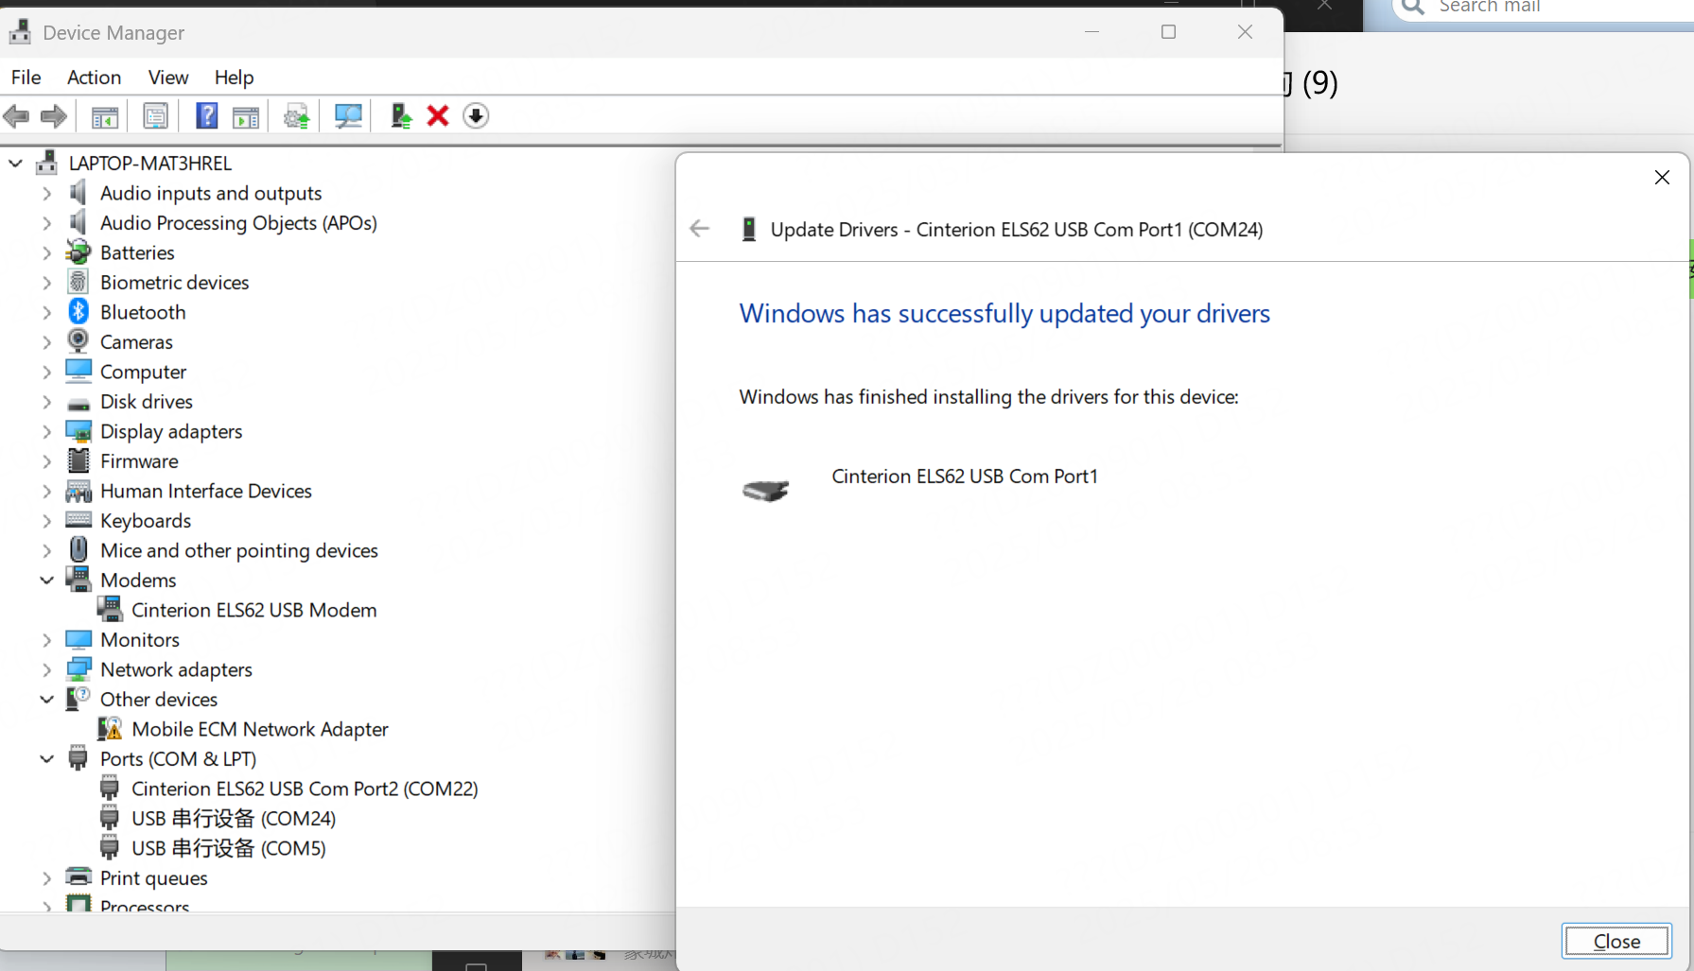Screen dimensions: 1694x971
Task: Click Show/Hide Console Tree toolbar icon
Action: coord(105,116)
